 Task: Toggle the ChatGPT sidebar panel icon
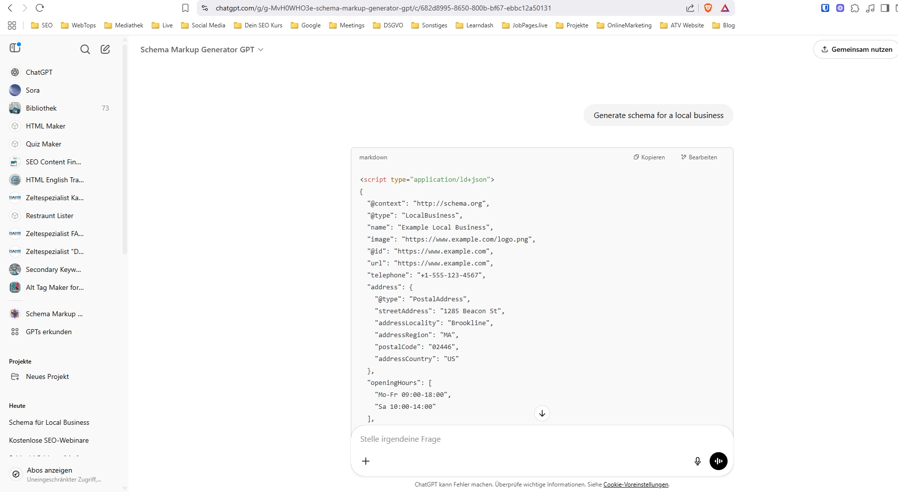point(15,48)
